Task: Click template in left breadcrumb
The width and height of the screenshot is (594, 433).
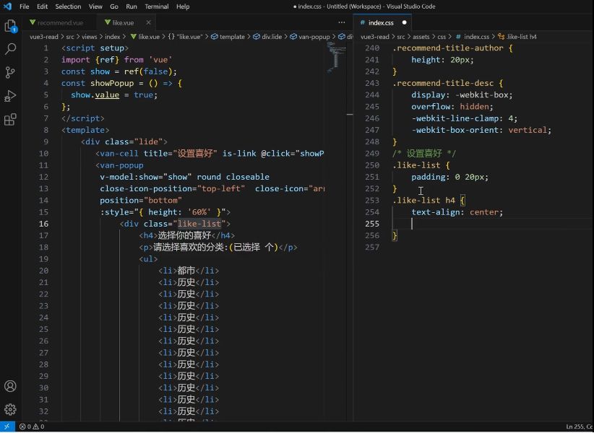Action: [228, 37]
